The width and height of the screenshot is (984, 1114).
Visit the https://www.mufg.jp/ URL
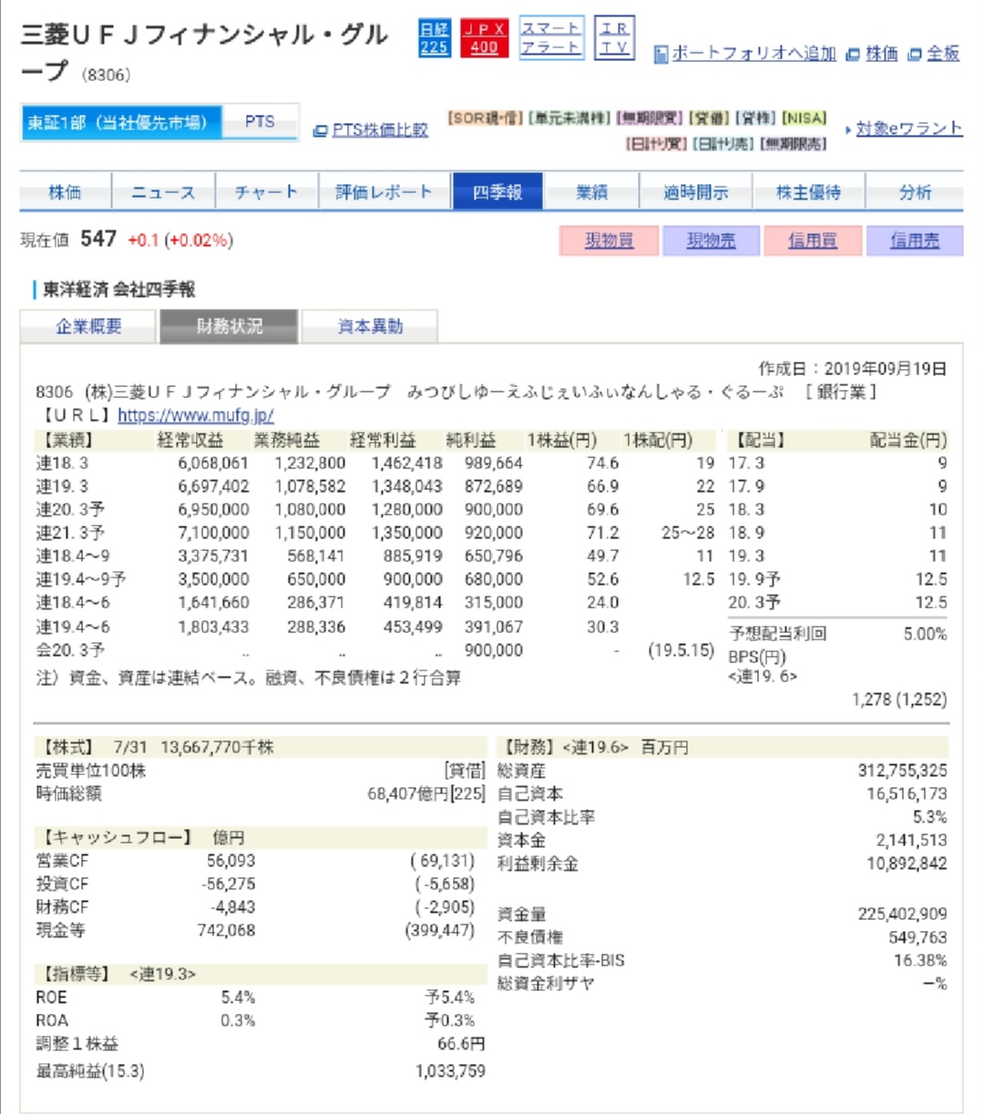196,415
